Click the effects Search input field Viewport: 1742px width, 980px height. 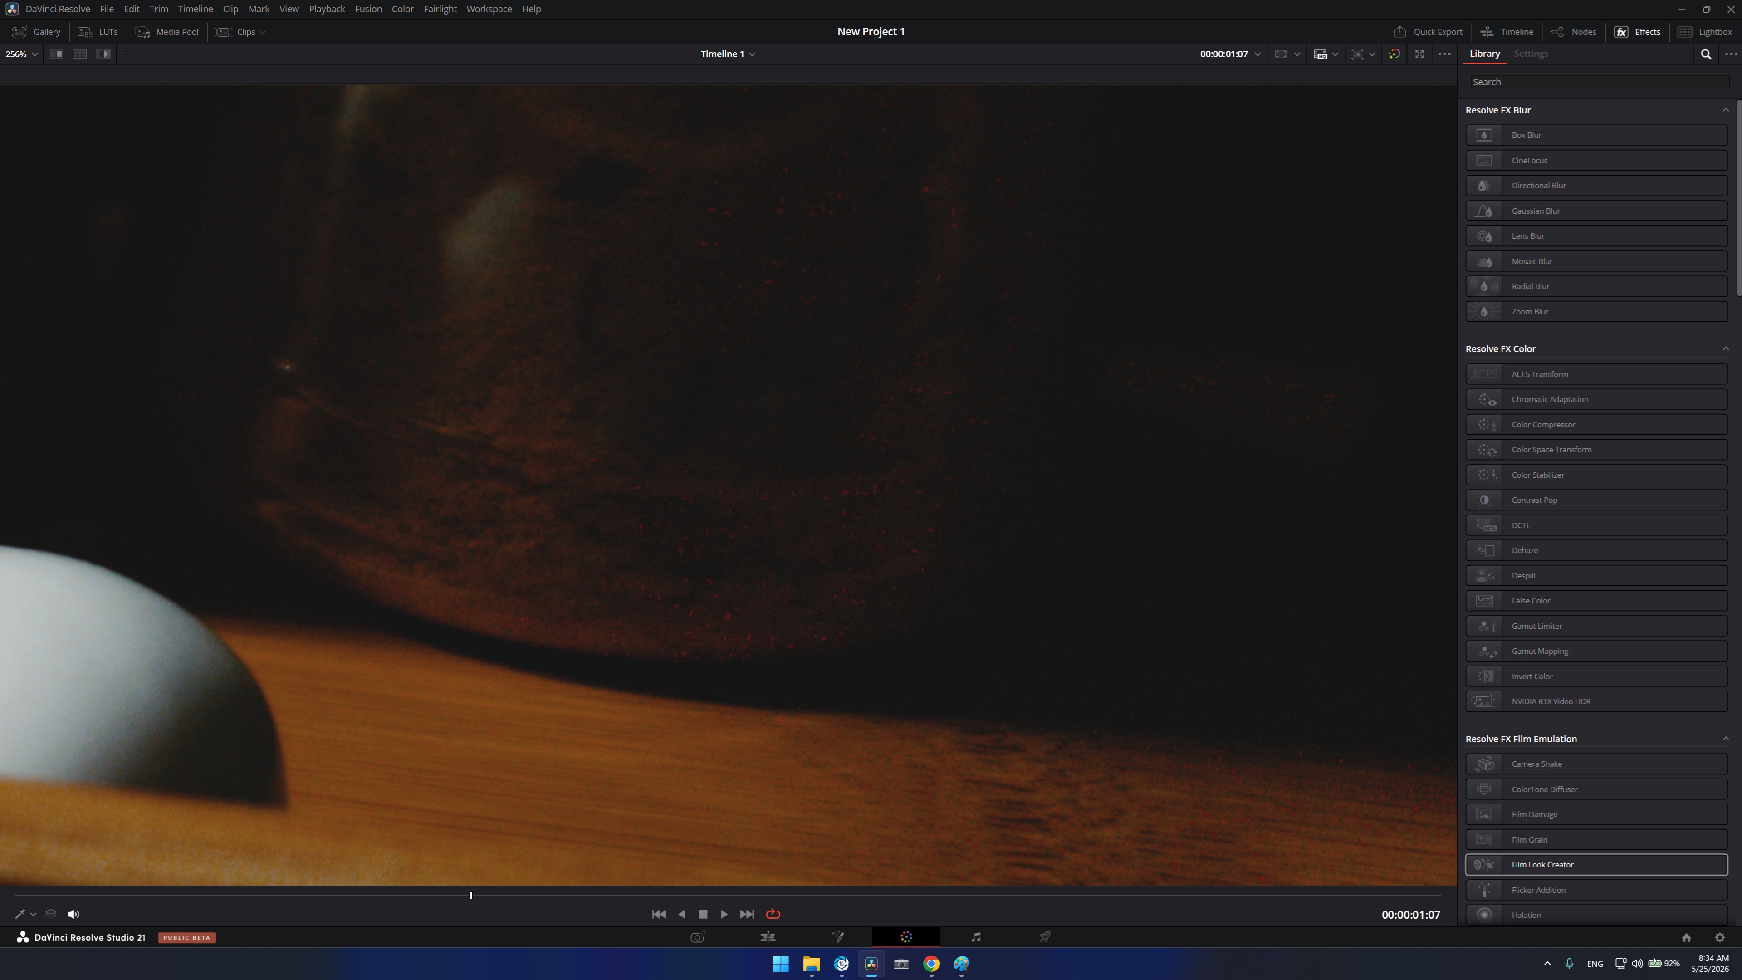coord(1599,82)
